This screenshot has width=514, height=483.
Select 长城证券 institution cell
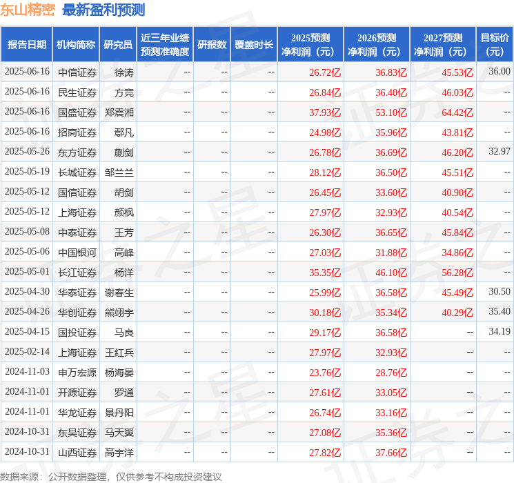coord(77,172)
